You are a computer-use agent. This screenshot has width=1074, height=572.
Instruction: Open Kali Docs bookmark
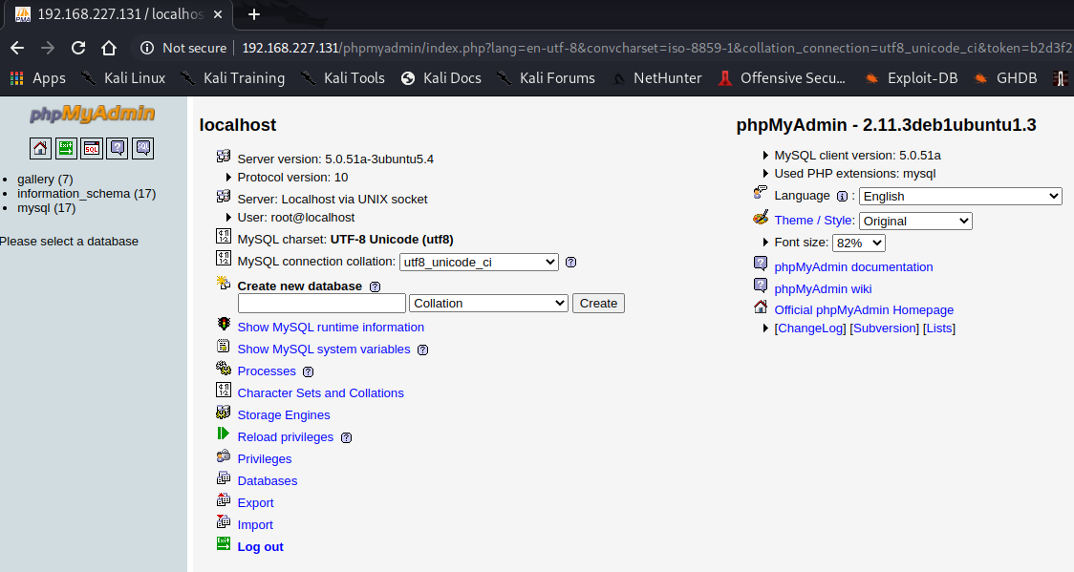click(x=441, y=78)
